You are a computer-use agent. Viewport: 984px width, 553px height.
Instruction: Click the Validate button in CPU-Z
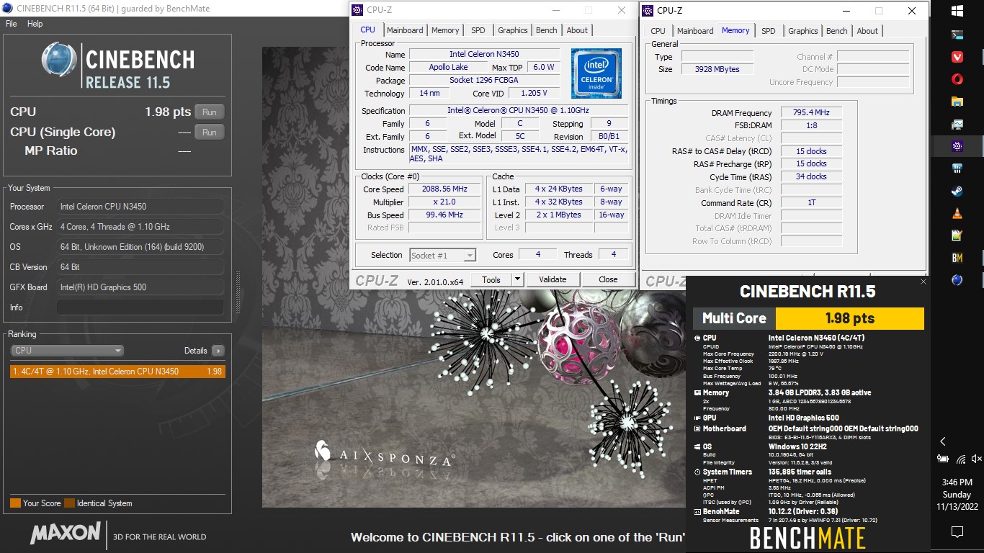553,279
